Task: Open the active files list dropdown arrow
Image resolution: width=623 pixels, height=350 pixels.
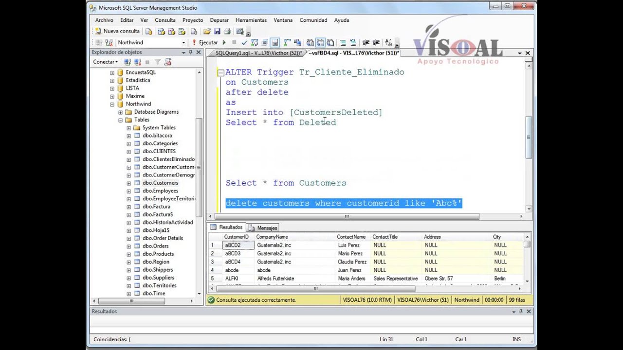Action: click(x=520, y=53)
